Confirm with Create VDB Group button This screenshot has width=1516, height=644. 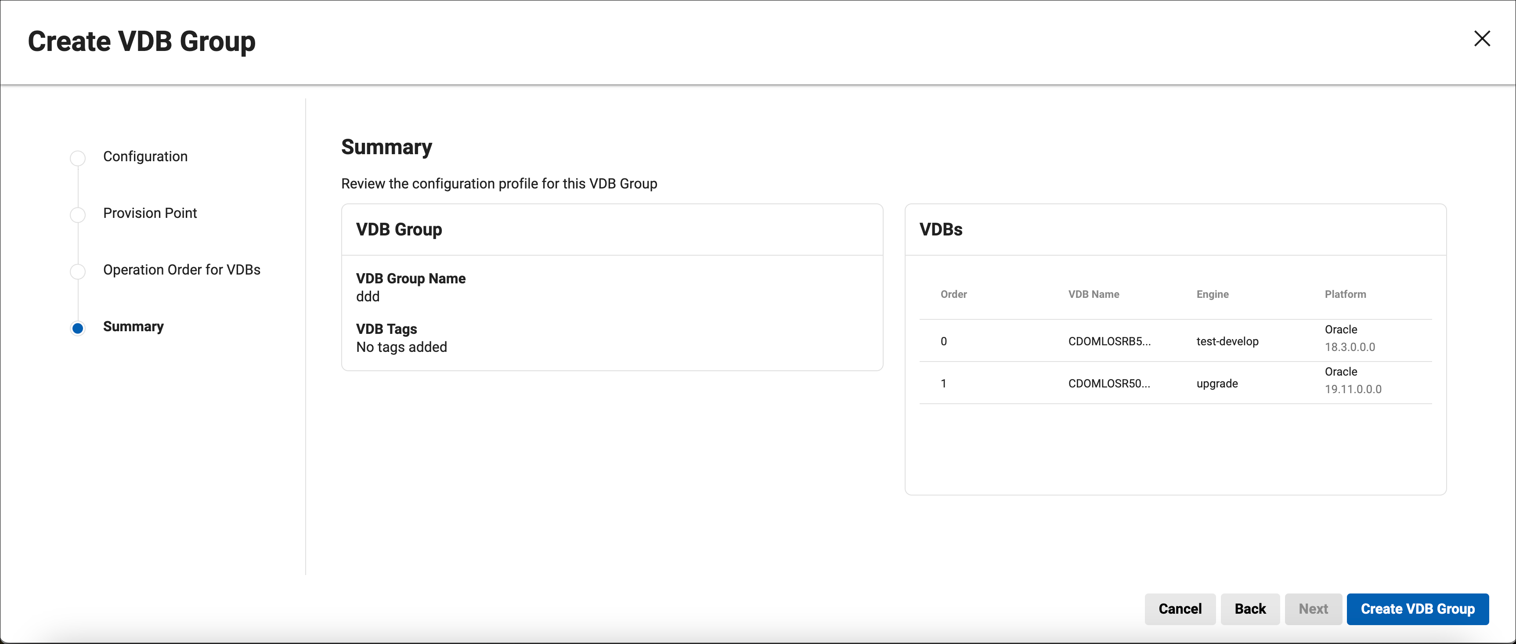1417,609
